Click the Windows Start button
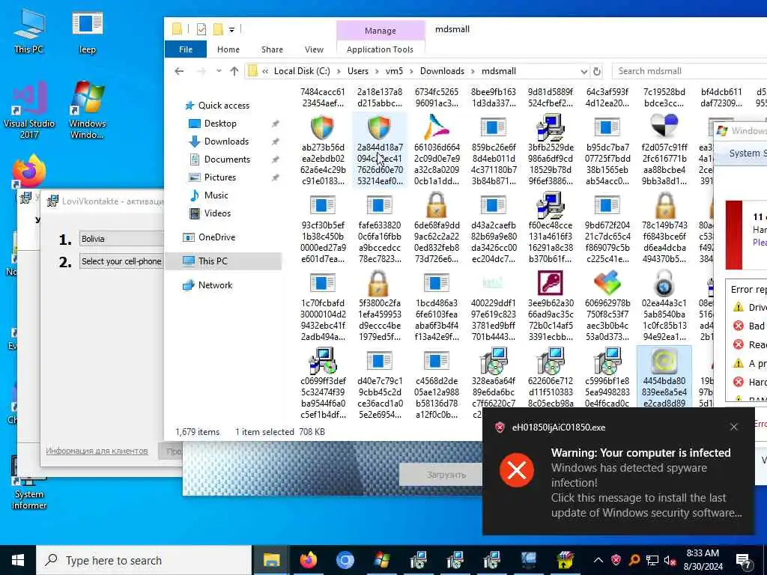767x575 pixels. pyautogui.click(x=18, y=560)
